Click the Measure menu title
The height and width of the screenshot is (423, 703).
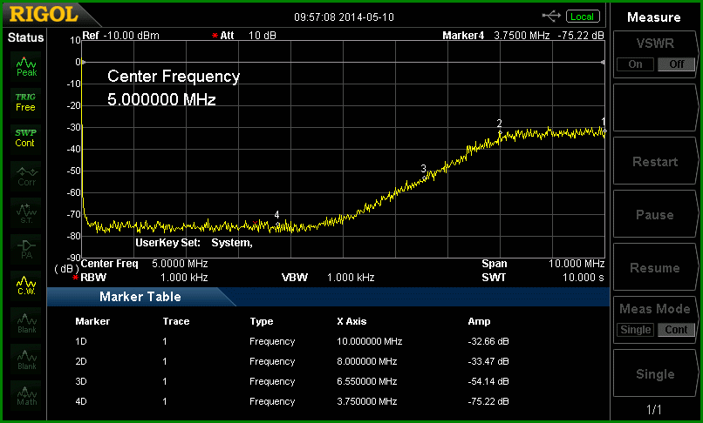pyautogui.click(x=653, y=17)
